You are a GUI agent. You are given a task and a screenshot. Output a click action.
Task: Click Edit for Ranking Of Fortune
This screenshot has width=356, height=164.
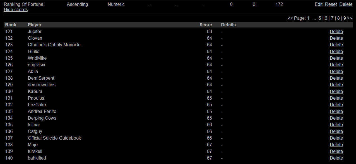(x=319, y=4)
